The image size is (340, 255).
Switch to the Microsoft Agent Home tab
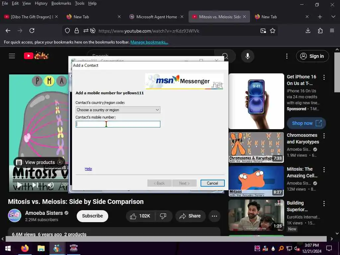tap(156, 17)
